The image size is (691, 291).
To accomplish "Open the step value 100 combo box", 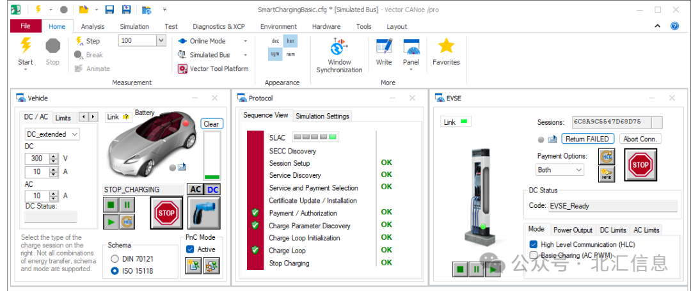I will coord(142,40).
